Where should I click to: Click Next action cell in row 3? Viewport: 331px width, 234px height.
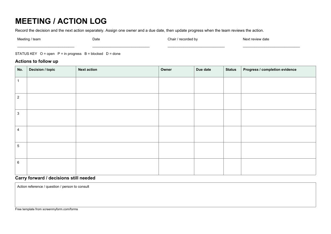coord(118,118)
